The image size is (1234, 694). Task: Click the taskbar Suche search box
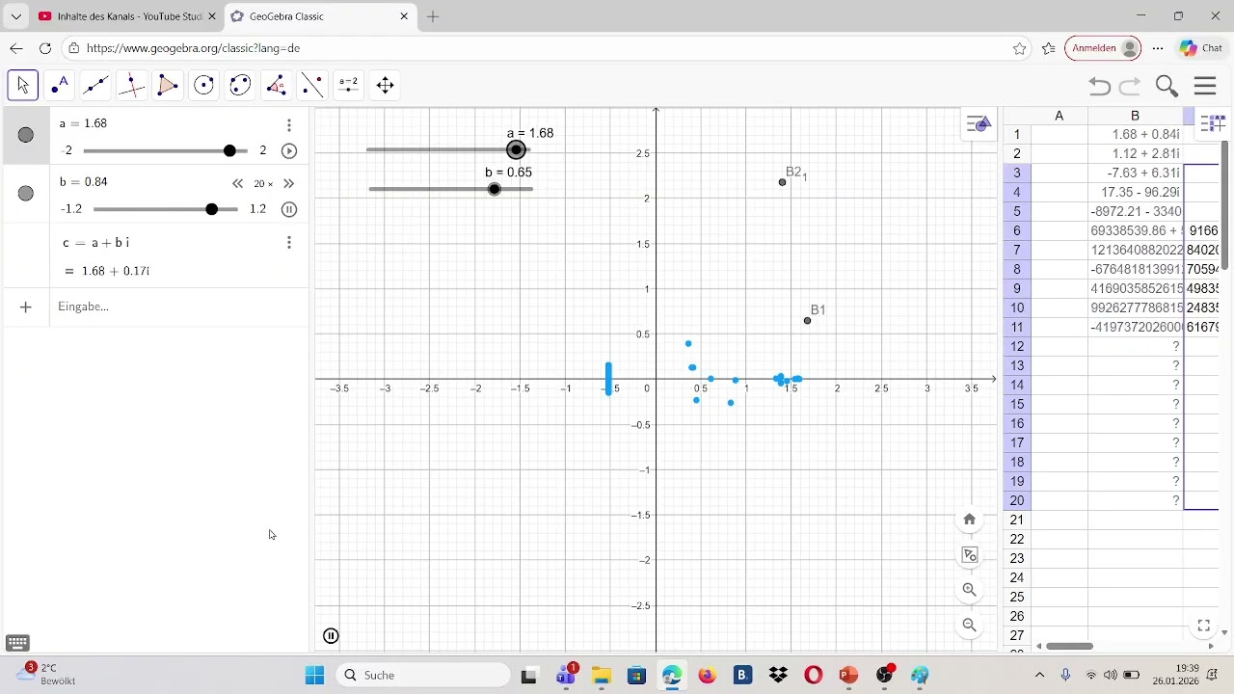pos(422,675)
